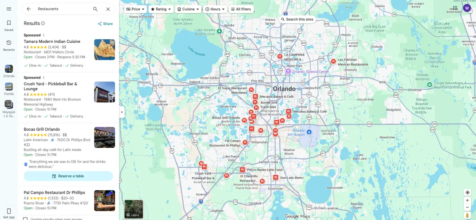
Task: Click the Street View Pegman
Action: (x=468, y=215)
